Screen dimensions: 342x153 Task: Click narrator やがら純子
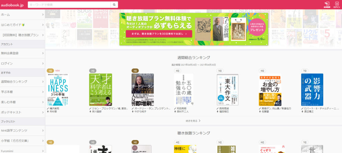click(x=140, y=112)
